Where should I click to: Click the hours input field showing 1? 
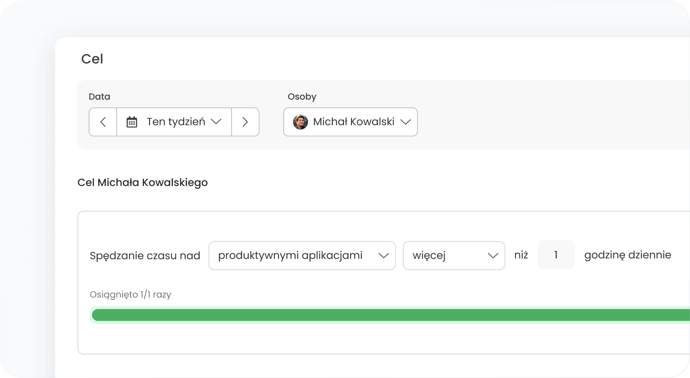556,255
